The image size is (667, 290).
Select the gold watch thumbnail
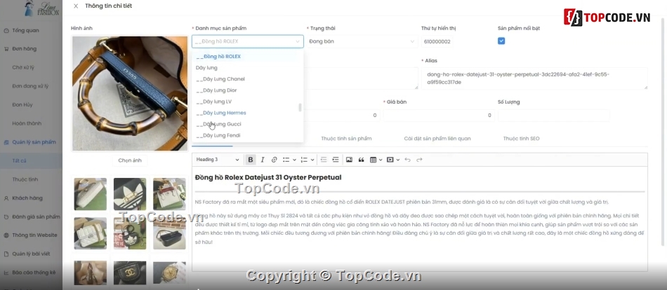click(169, 272)
